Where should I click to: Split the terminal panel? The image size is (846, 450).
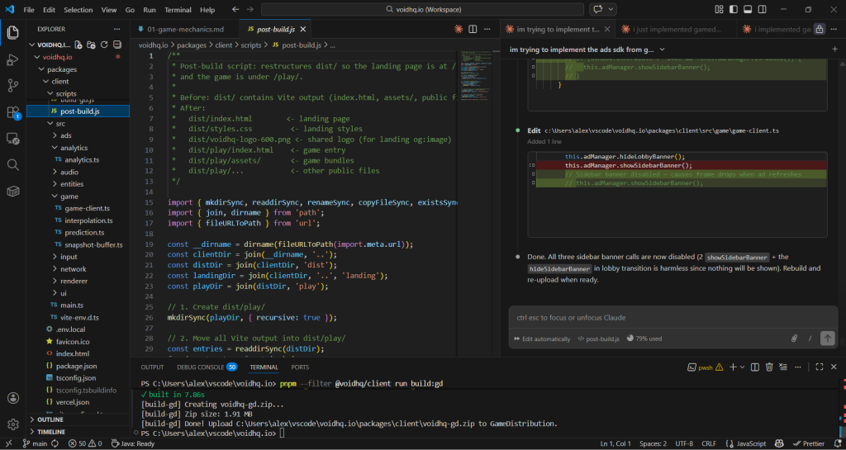point(753,367)
